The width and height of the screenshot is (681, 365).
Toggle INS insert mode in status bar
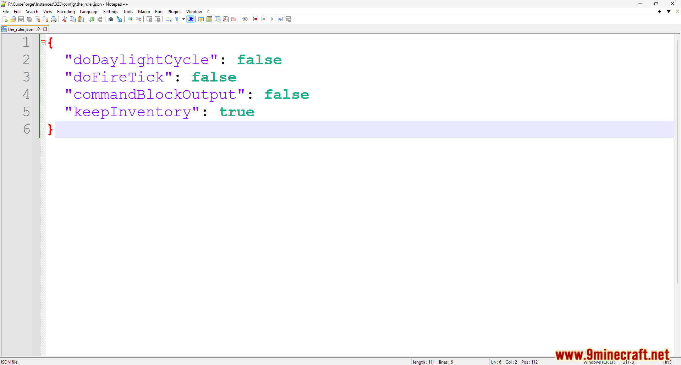[668, 362]
